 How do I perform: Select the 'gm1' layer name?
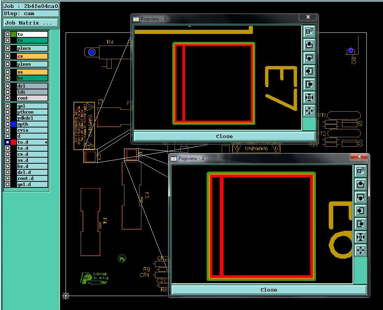(32, 106)
